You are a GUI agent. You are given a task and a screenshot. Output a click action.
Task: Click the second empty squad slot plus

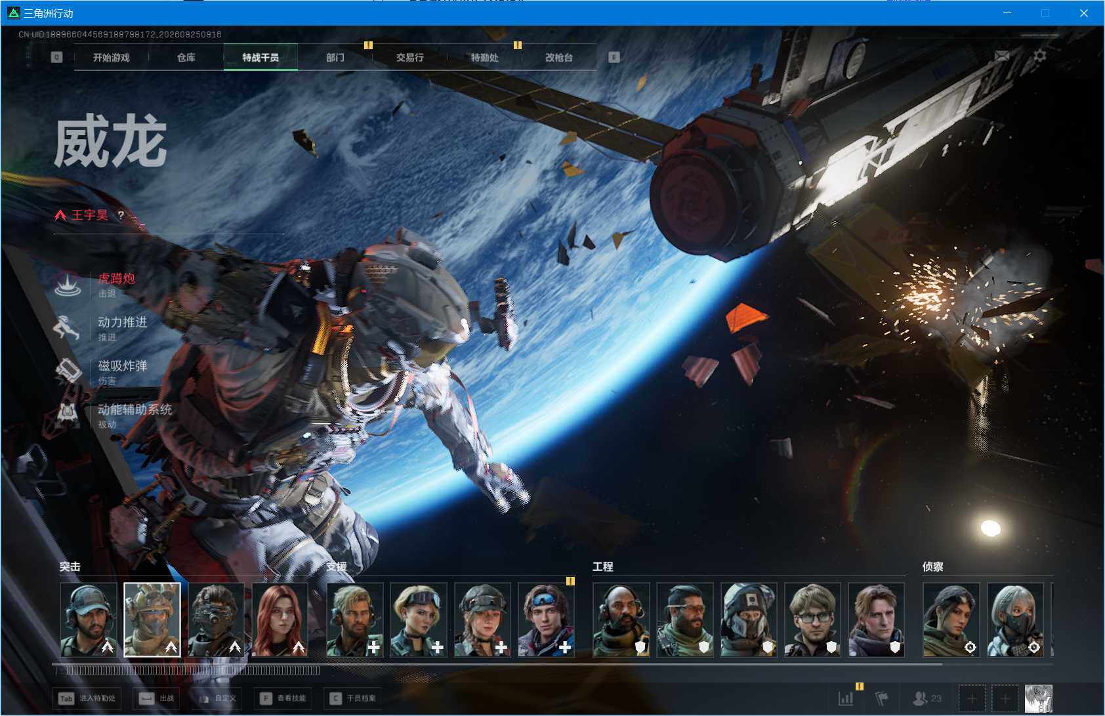coord(1005,698)
